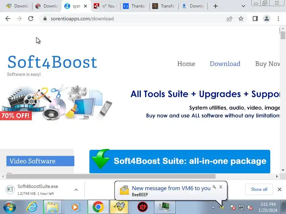Share this page via share icon
Image resolution: width=286 pixels, height=214 pixels.
[x=230, y=19]
